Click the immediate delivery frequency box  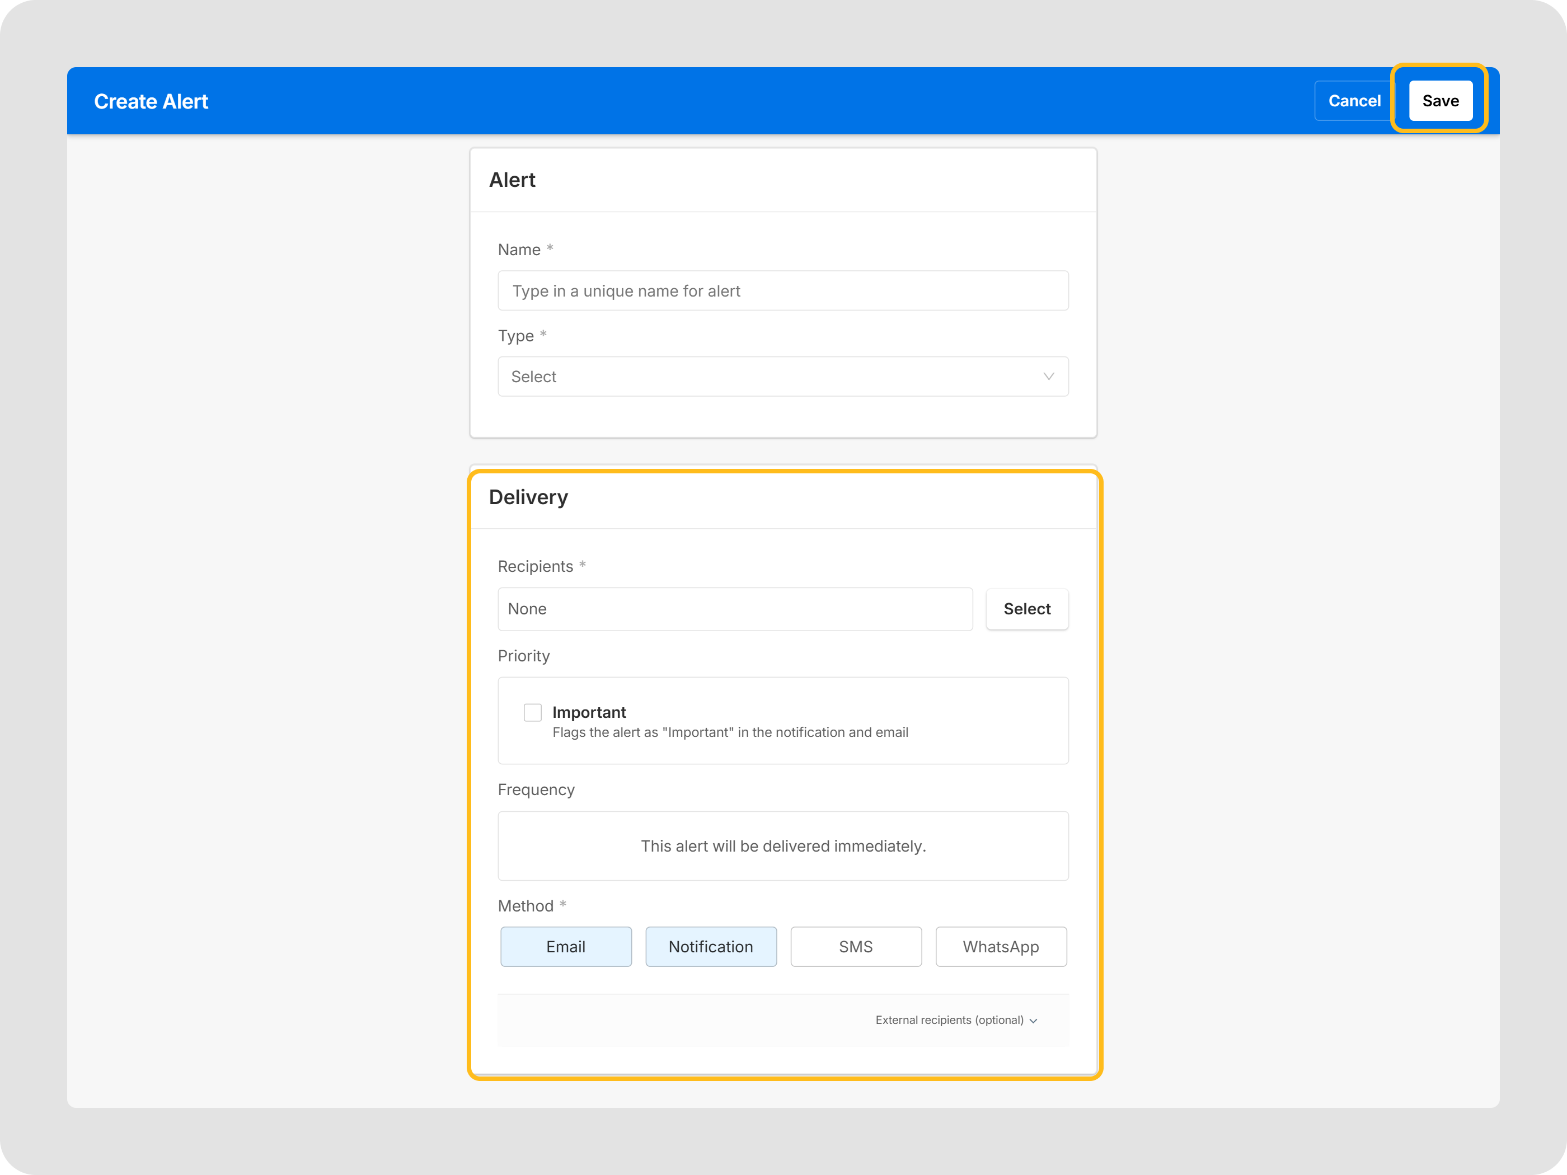pyautogui.click(x=783, y=845)
